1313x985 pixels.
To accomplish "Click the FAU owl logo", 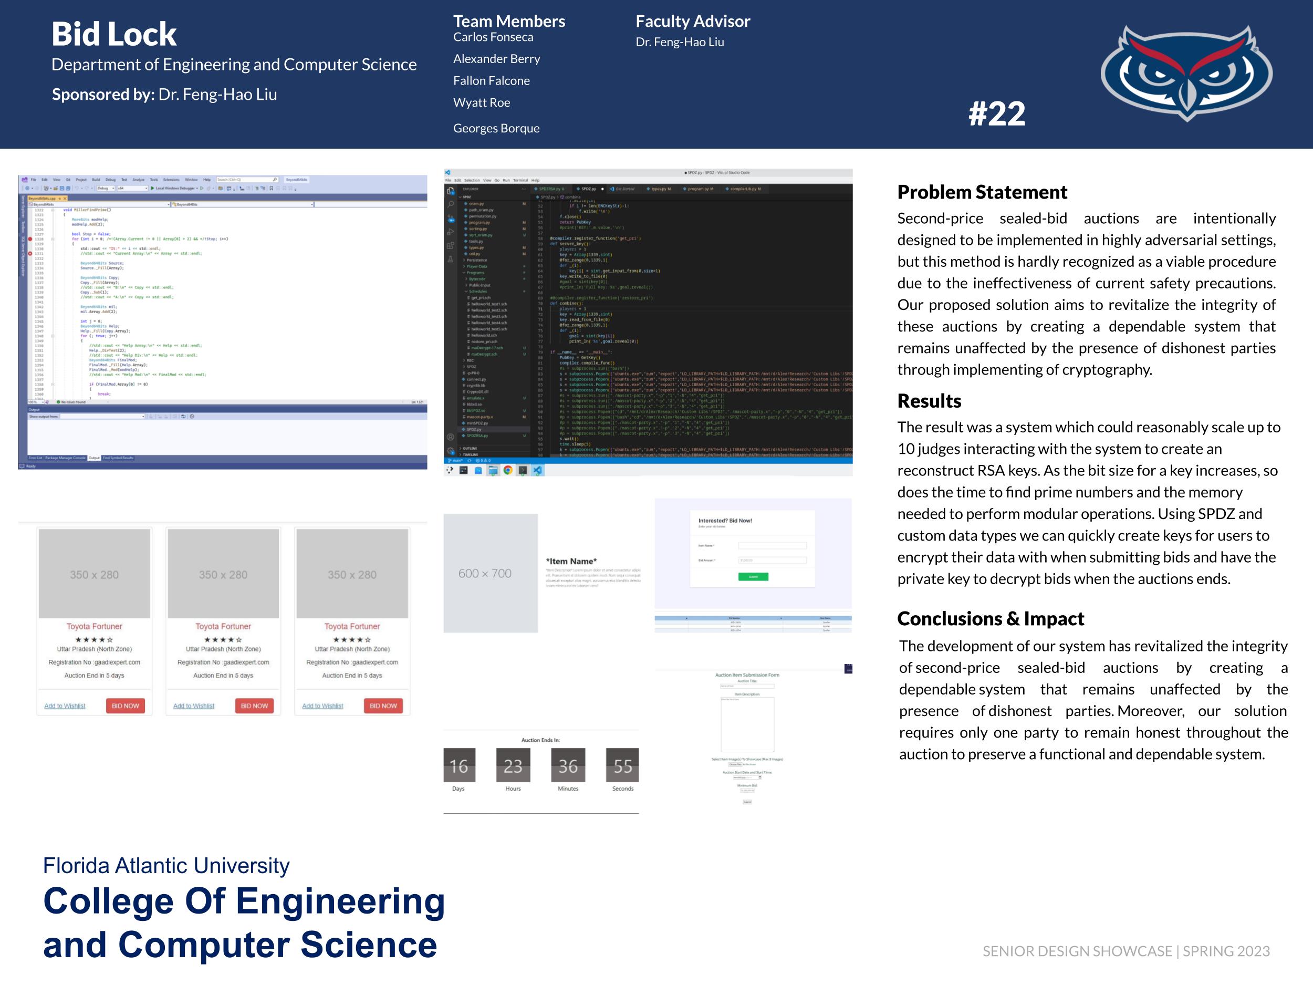I will coord(1186,72).
